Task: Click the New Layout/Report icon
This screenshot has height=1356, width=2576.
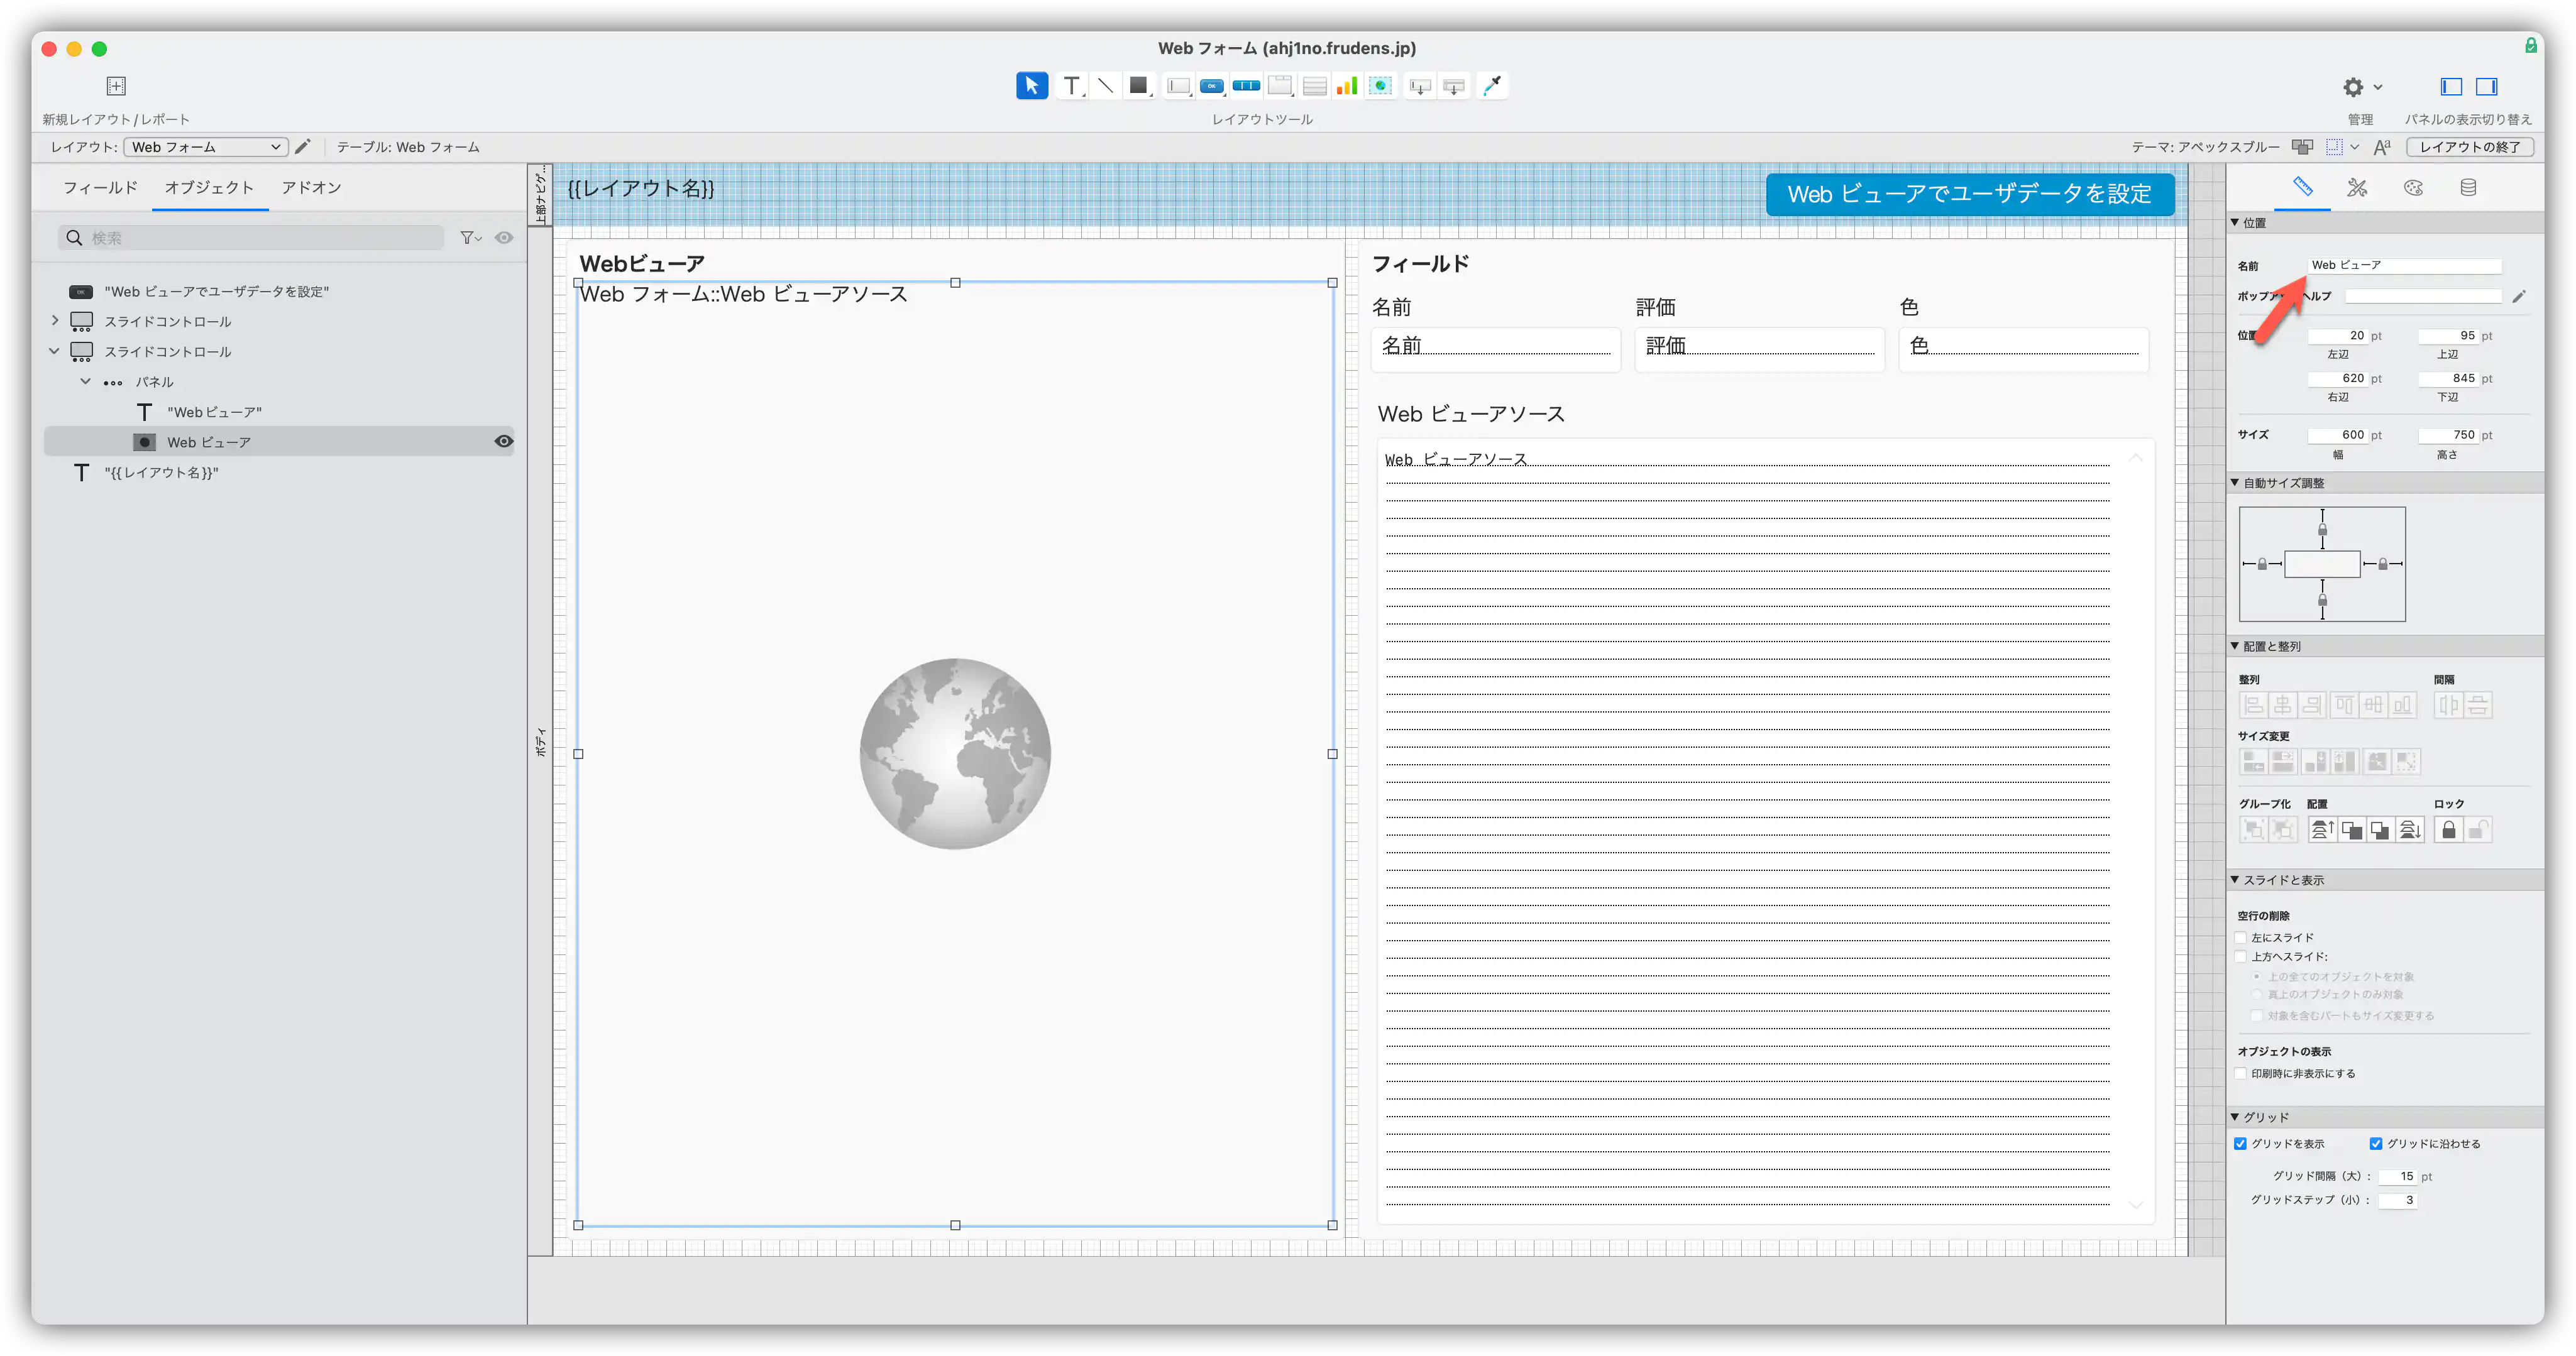Action: pyautogui.click(x=116, y=86)
